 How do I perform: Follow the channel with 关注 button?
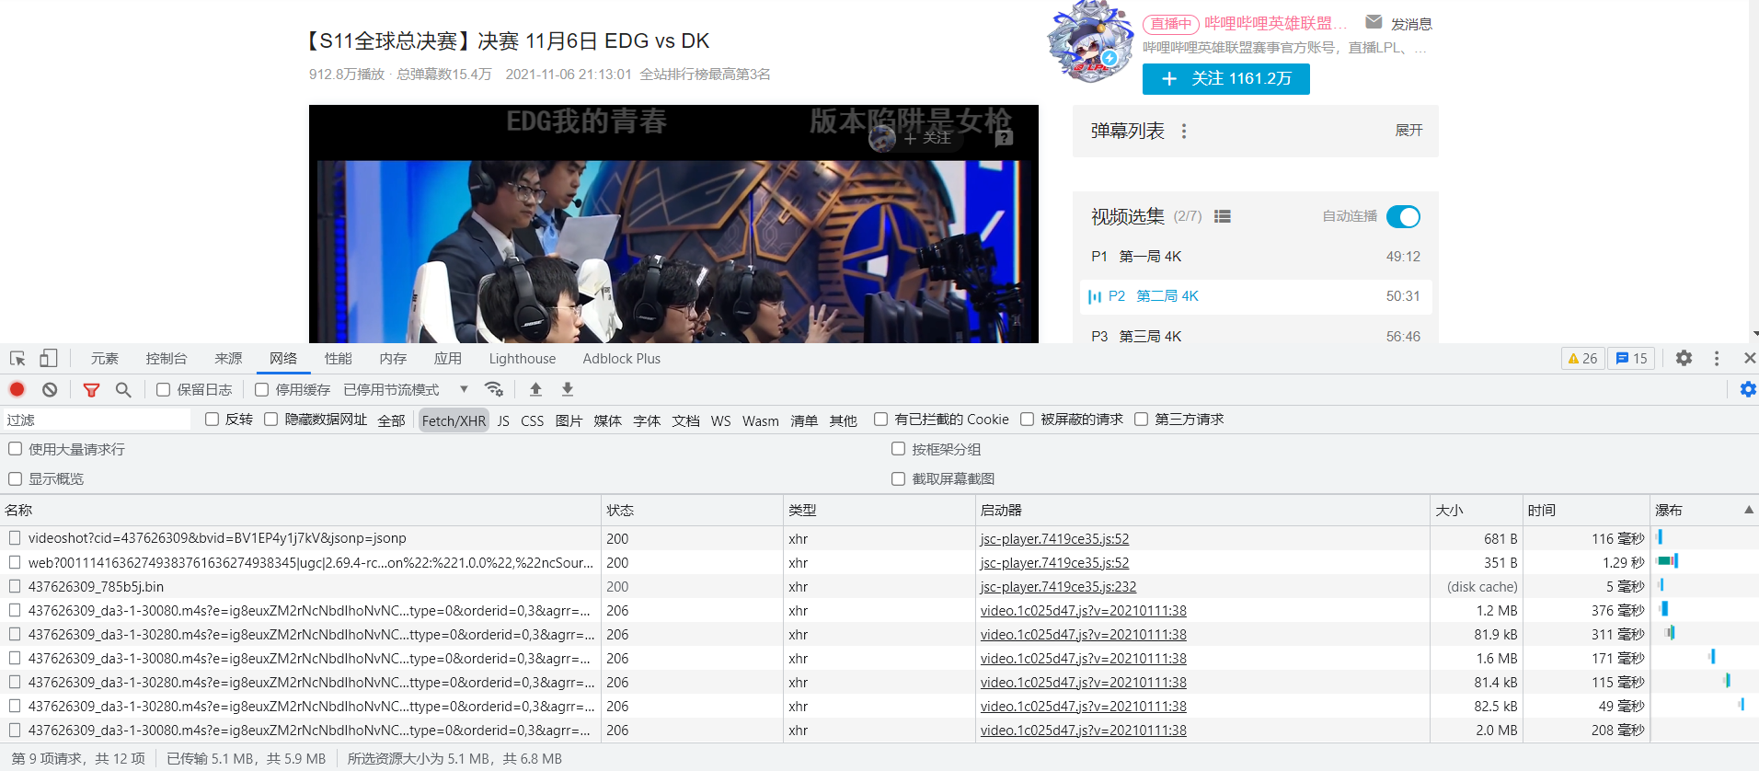tap(1225, 79)
